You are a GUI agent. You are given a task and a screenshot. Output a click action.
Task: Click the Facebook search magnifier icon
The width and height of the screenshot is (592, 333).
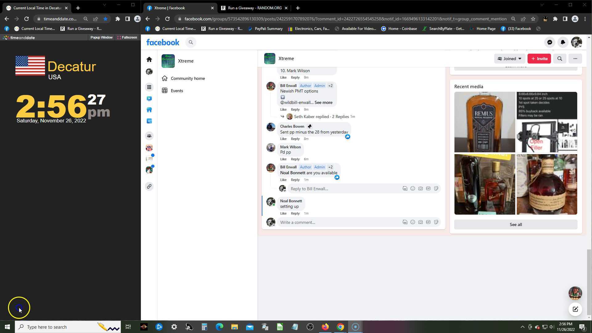[x=191, y=42]
